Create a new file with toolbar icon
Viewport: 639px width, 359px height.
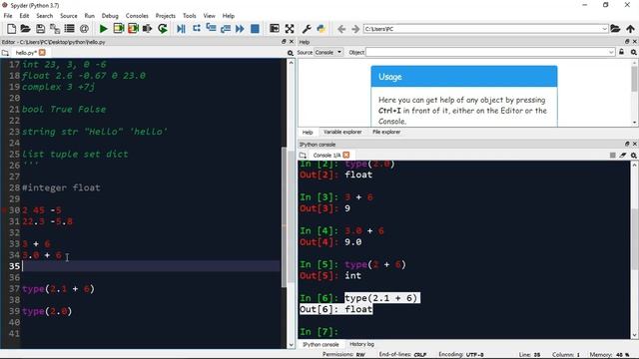(x=11, y=29)
